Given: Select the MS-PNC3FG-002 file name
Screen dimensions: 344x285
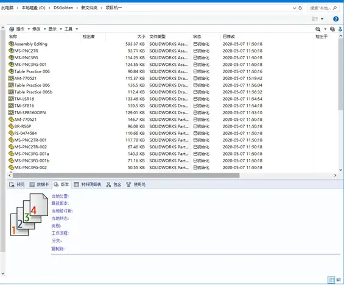Looking at the screenshot, I should (x=30, y=167).
